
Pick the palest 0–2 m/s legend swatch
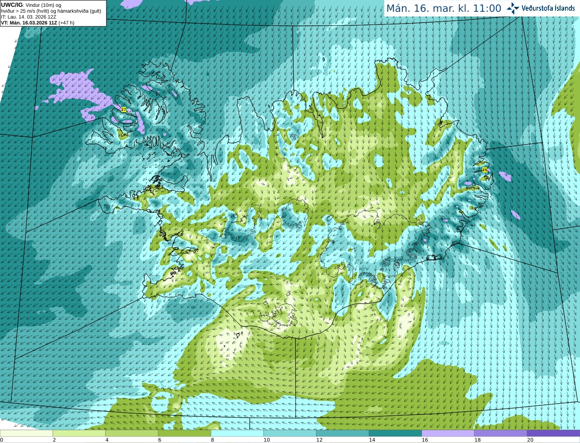click(26, 433)
